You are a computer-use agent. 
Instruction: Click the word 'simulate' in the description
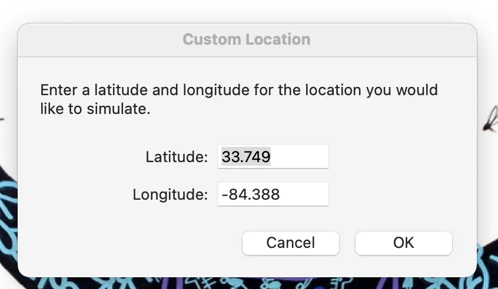coord(117,109)
